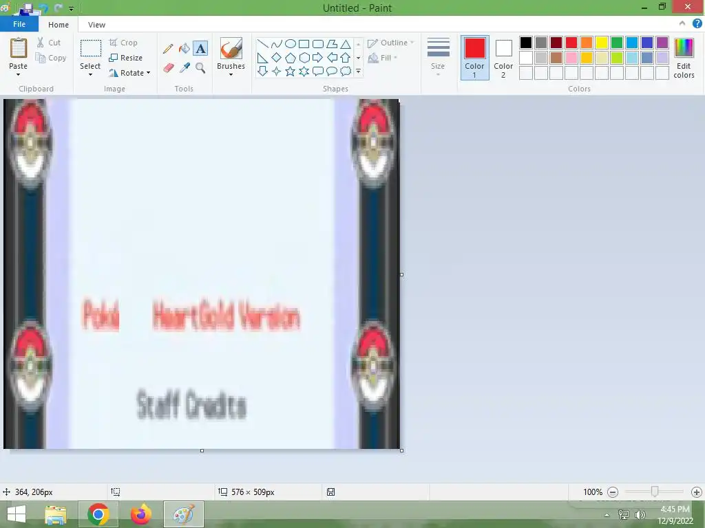Choose the Right arrow shape
This screenshot has height=528, width=705.
click(317, 58)
